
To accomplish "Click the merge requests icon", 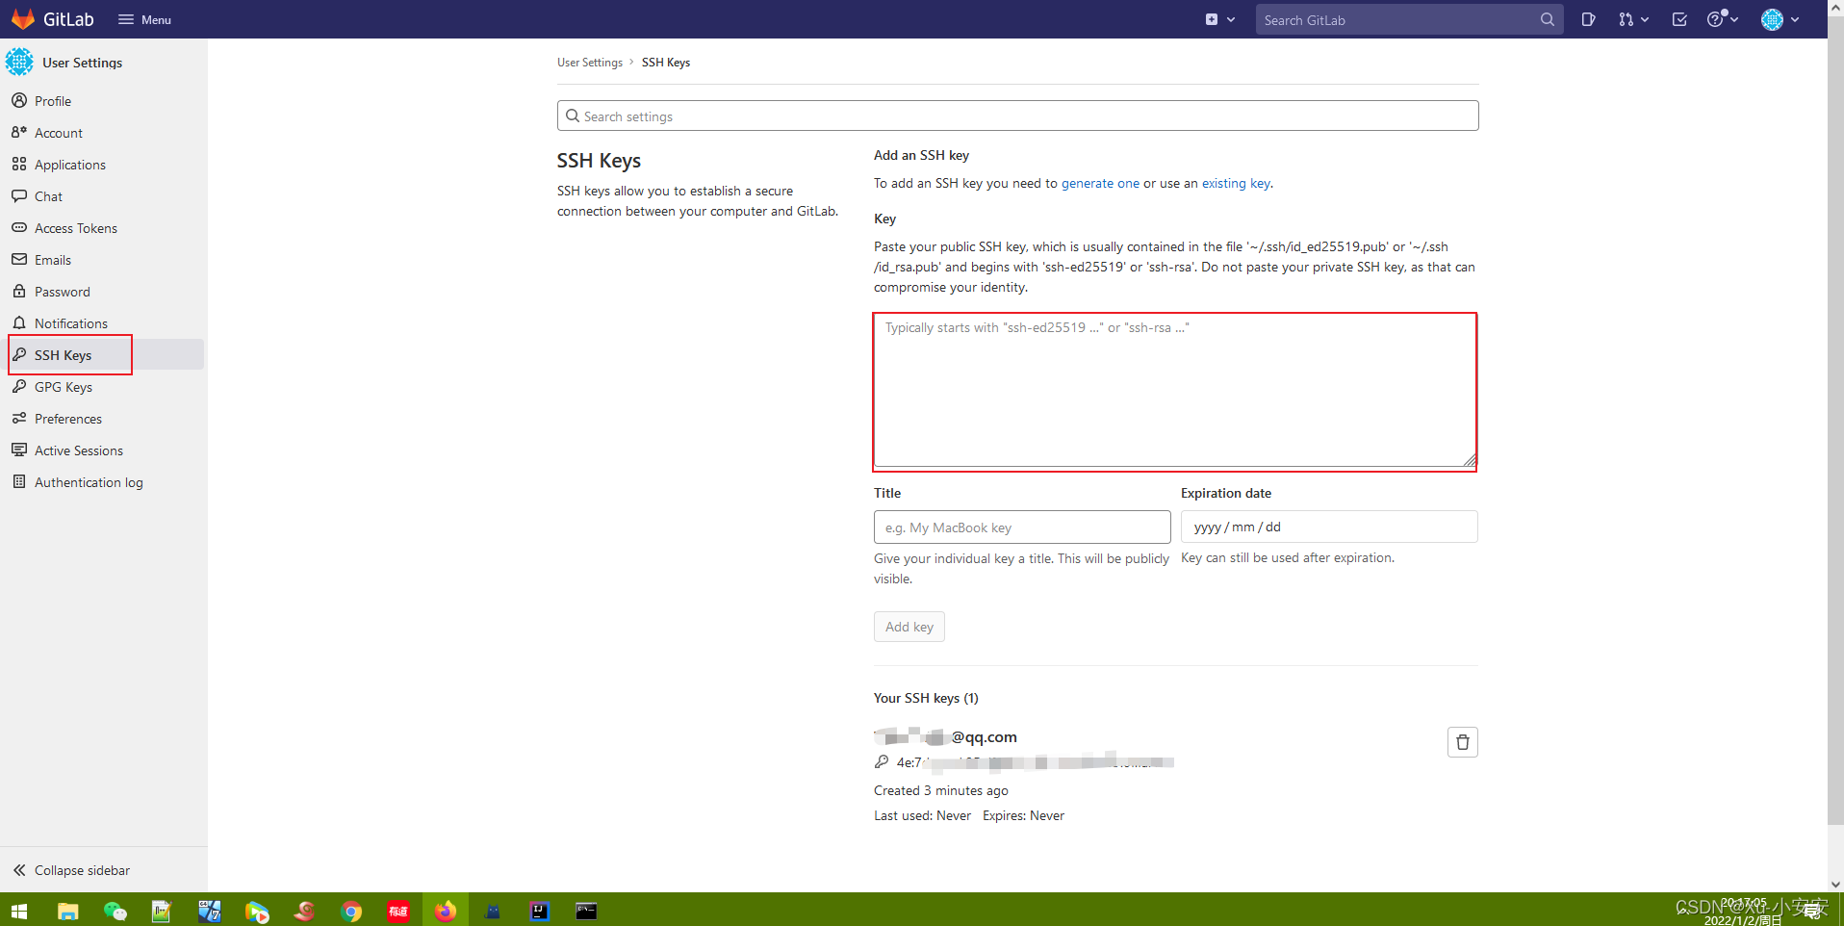I will coord(1626,19).
